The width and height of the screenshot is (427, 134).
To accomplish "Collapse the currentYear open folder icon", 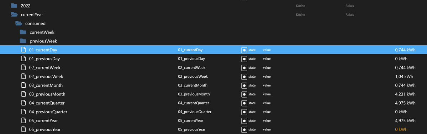I will click(14, 15).
